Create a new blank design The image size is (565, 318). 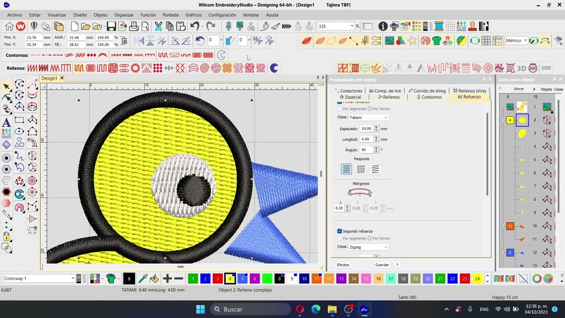(75, 26)
